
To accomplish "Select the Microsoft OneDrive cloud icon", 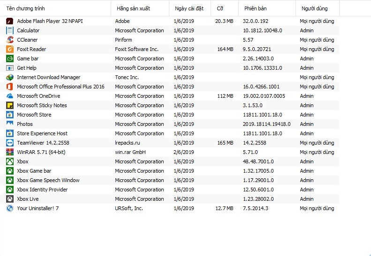I will click(10, 96).
